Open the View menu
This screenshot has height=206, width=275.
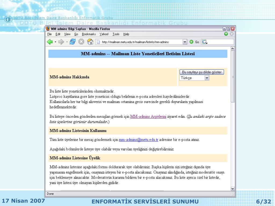(67, 34)
